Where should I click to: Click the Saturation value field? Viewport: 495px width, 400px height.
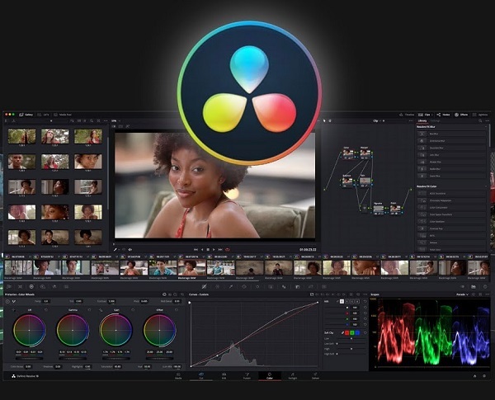[117, 367]
